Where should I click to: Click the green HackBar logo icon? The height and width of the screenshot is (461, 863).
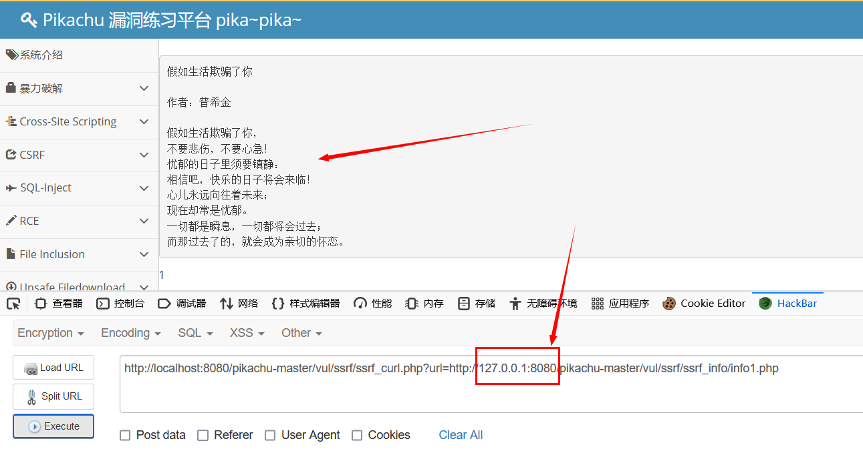(x=765, y=303)
